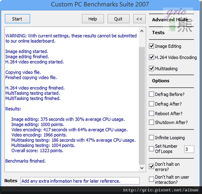This screenshot has height=194, width=202.
Task: Click the window title bar text
Action: coord(100,4)
